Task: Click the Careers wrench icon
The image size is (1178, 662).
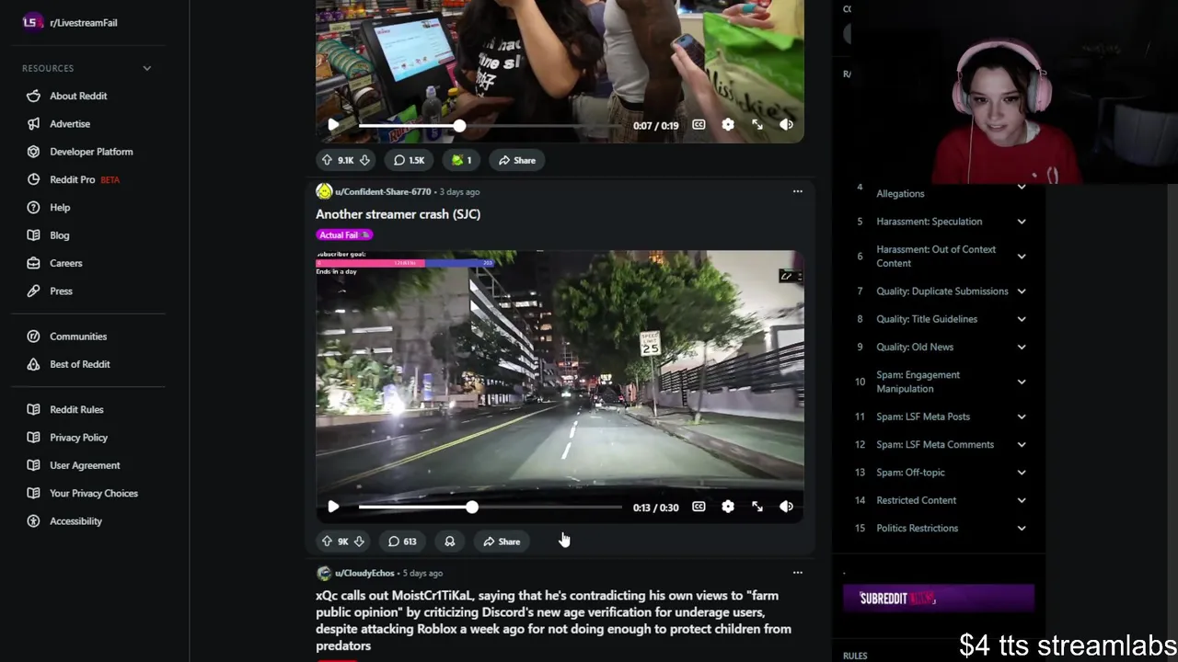Action: pos(34,263)
